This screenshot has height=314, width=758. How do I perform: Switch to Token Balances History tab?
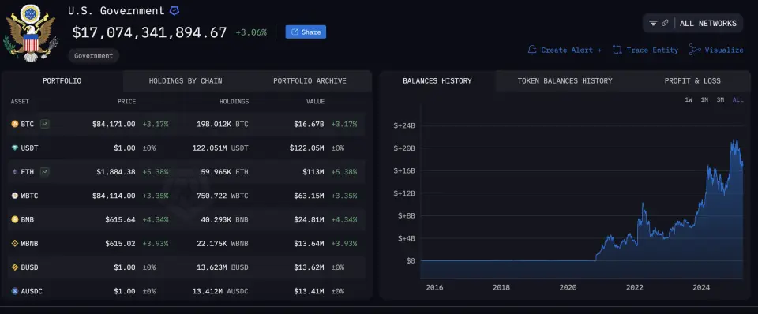565,80
